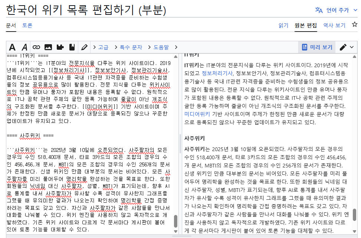This screenshot has height=238, width=361.
Task: Click the ==== 사주위키 ==== source line
Action: [x=30, y=136]
